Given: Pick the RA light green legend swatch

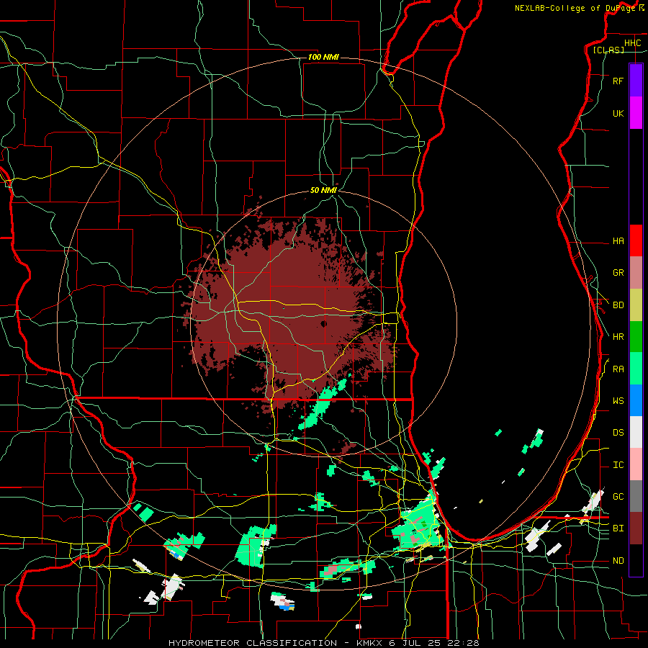Looking at the screenshot, I should (636, 369).
